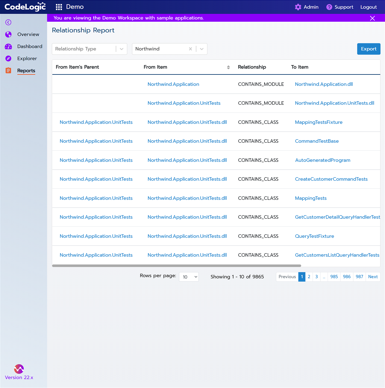Open Northwind.Application.UnitTests.dll To Item link

pos(335,103)
